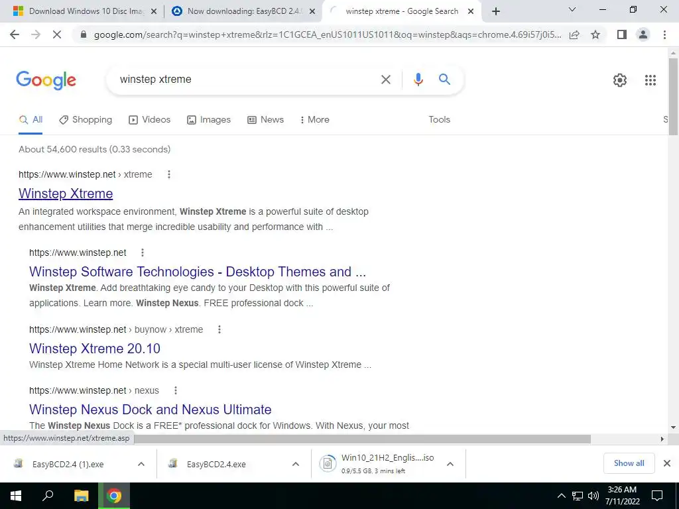Screen dimensions: 679x509
Task: Open the More search filters menu
Action: [x=315, y=120]
